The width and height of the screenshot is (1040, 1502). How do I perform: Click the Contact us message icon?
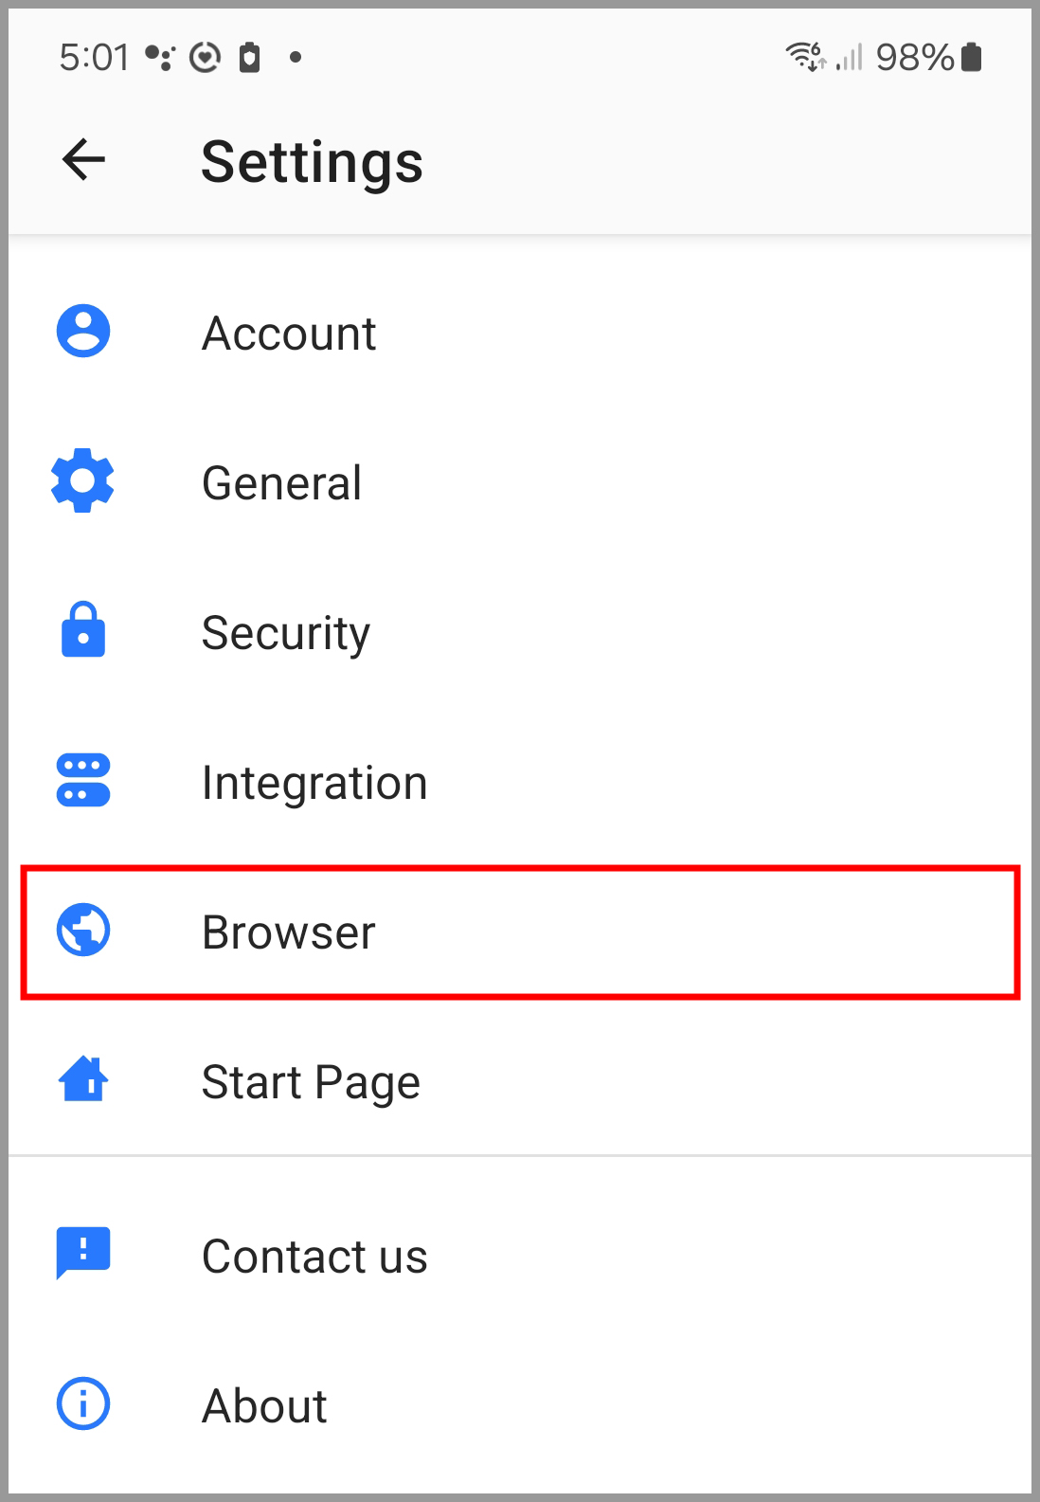point(83,1253)
